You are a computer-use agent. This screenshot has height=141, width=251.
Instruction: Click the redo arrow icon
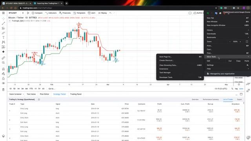[114, 13]
